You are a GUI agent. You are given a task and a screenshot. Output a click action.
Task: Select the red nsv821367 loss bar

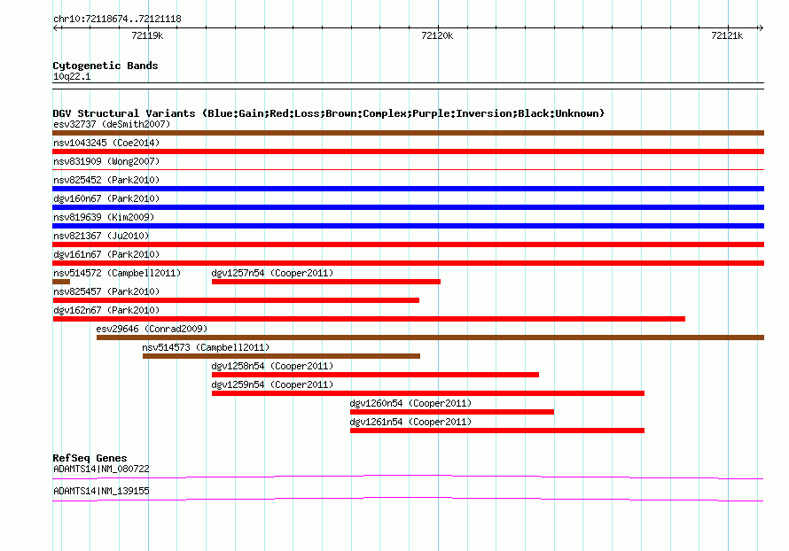[408, 244]
